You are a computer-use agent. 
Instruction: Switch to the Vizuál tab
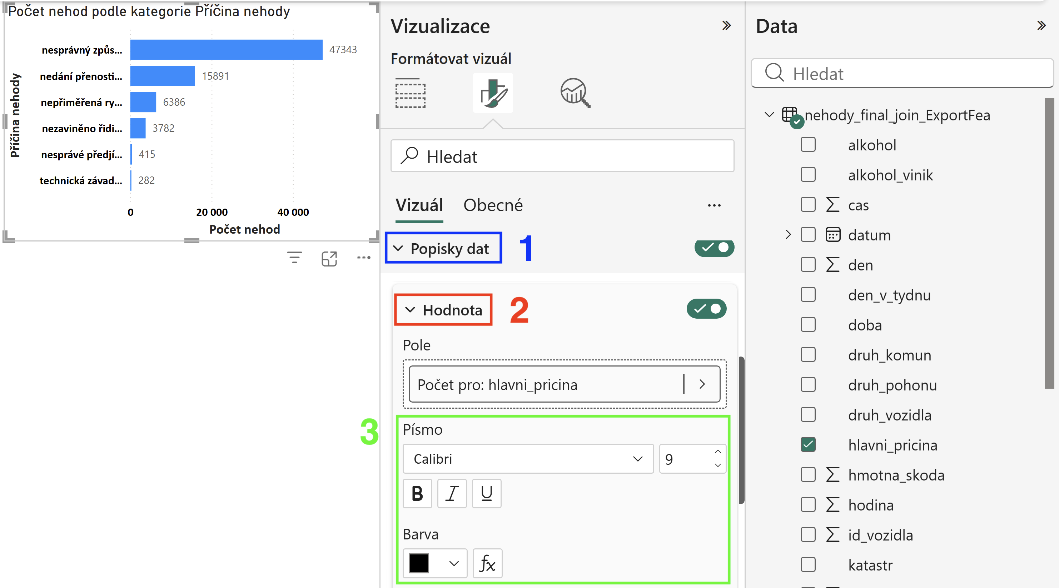pyautogui.click(x=419, y=205)
